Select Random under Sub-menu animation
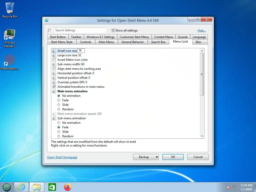This screenshot has height=192, width=256. tap(59, 136)
